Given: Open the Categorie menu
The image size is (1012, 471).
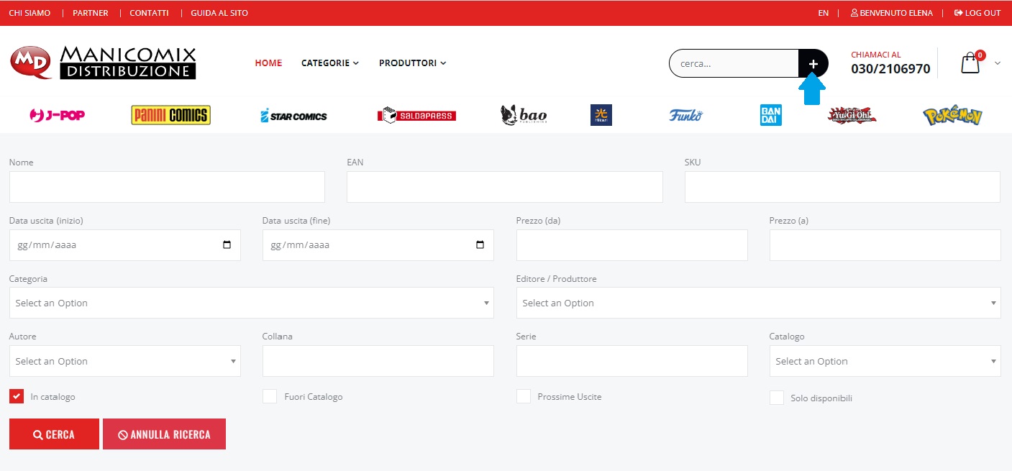Looking at the screenshot, I should tap(329, 63).
